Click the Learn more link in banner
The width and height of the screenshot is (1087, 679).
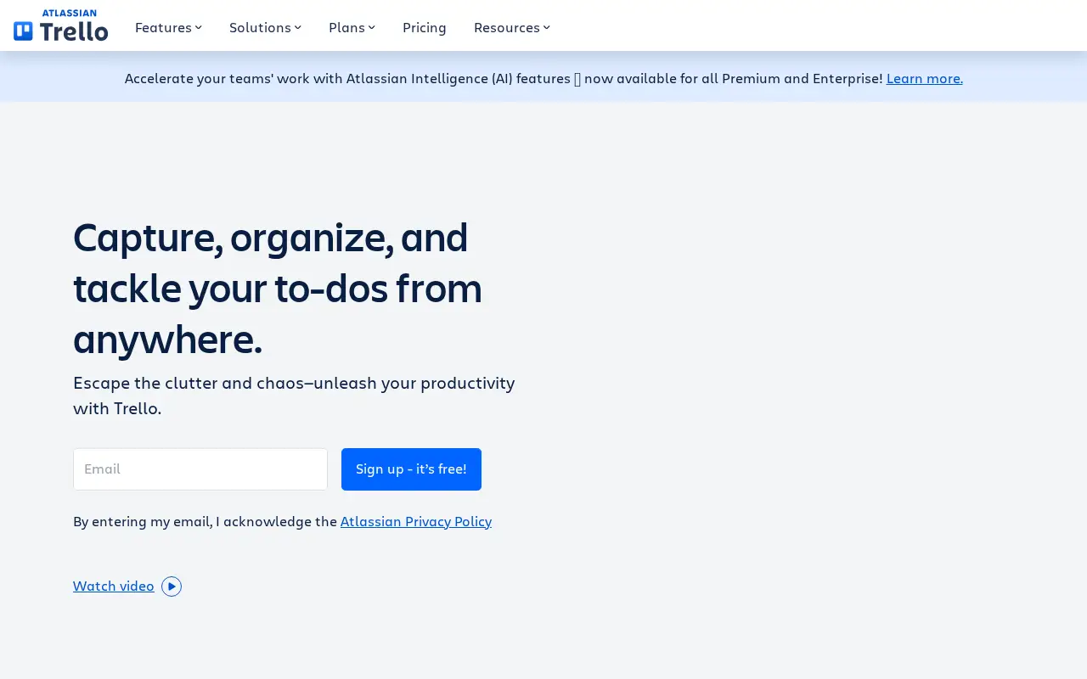pyautogui.click(x=925, y=78)
